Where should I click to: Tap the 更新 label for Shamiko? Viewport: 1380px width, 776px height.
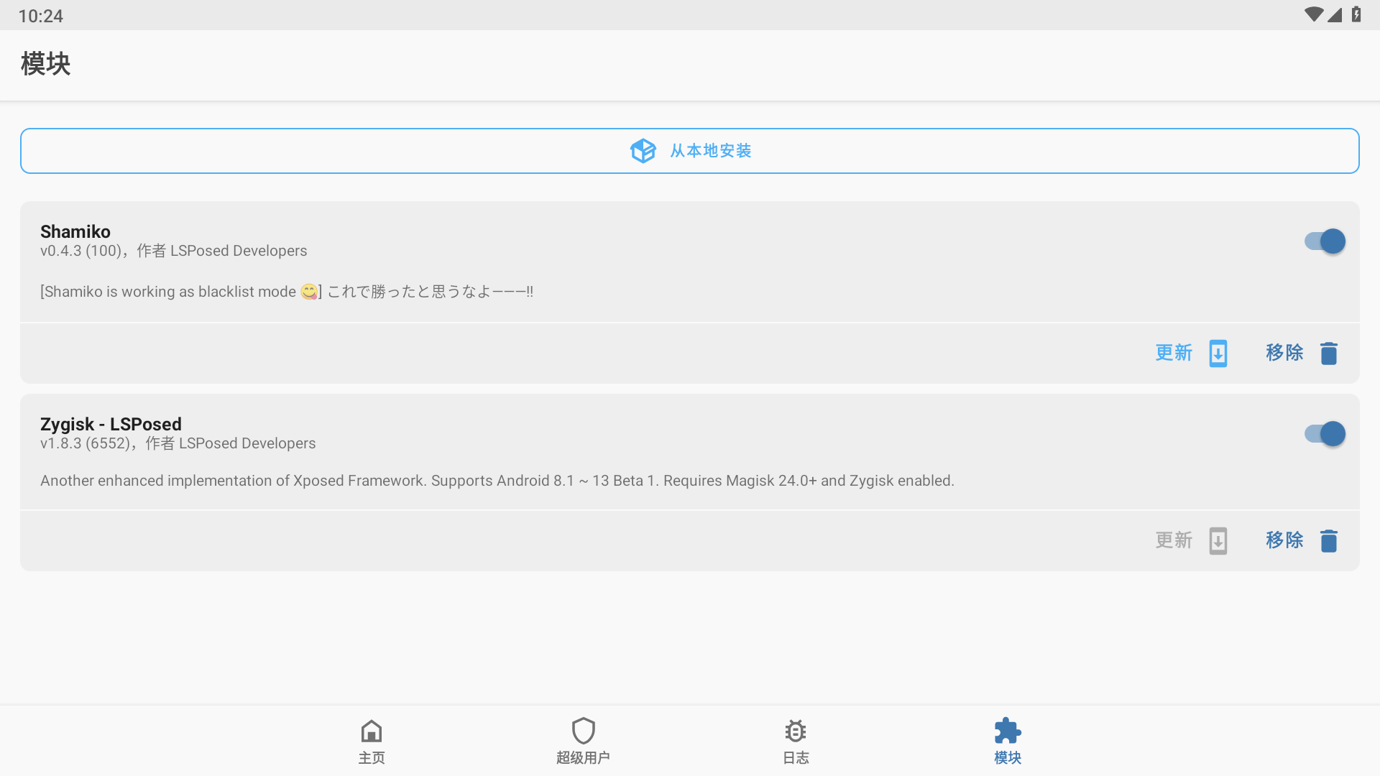tap(1174, 353)
